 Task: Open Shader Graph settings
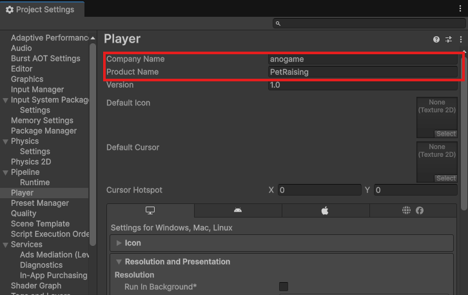tap(36, 286)
